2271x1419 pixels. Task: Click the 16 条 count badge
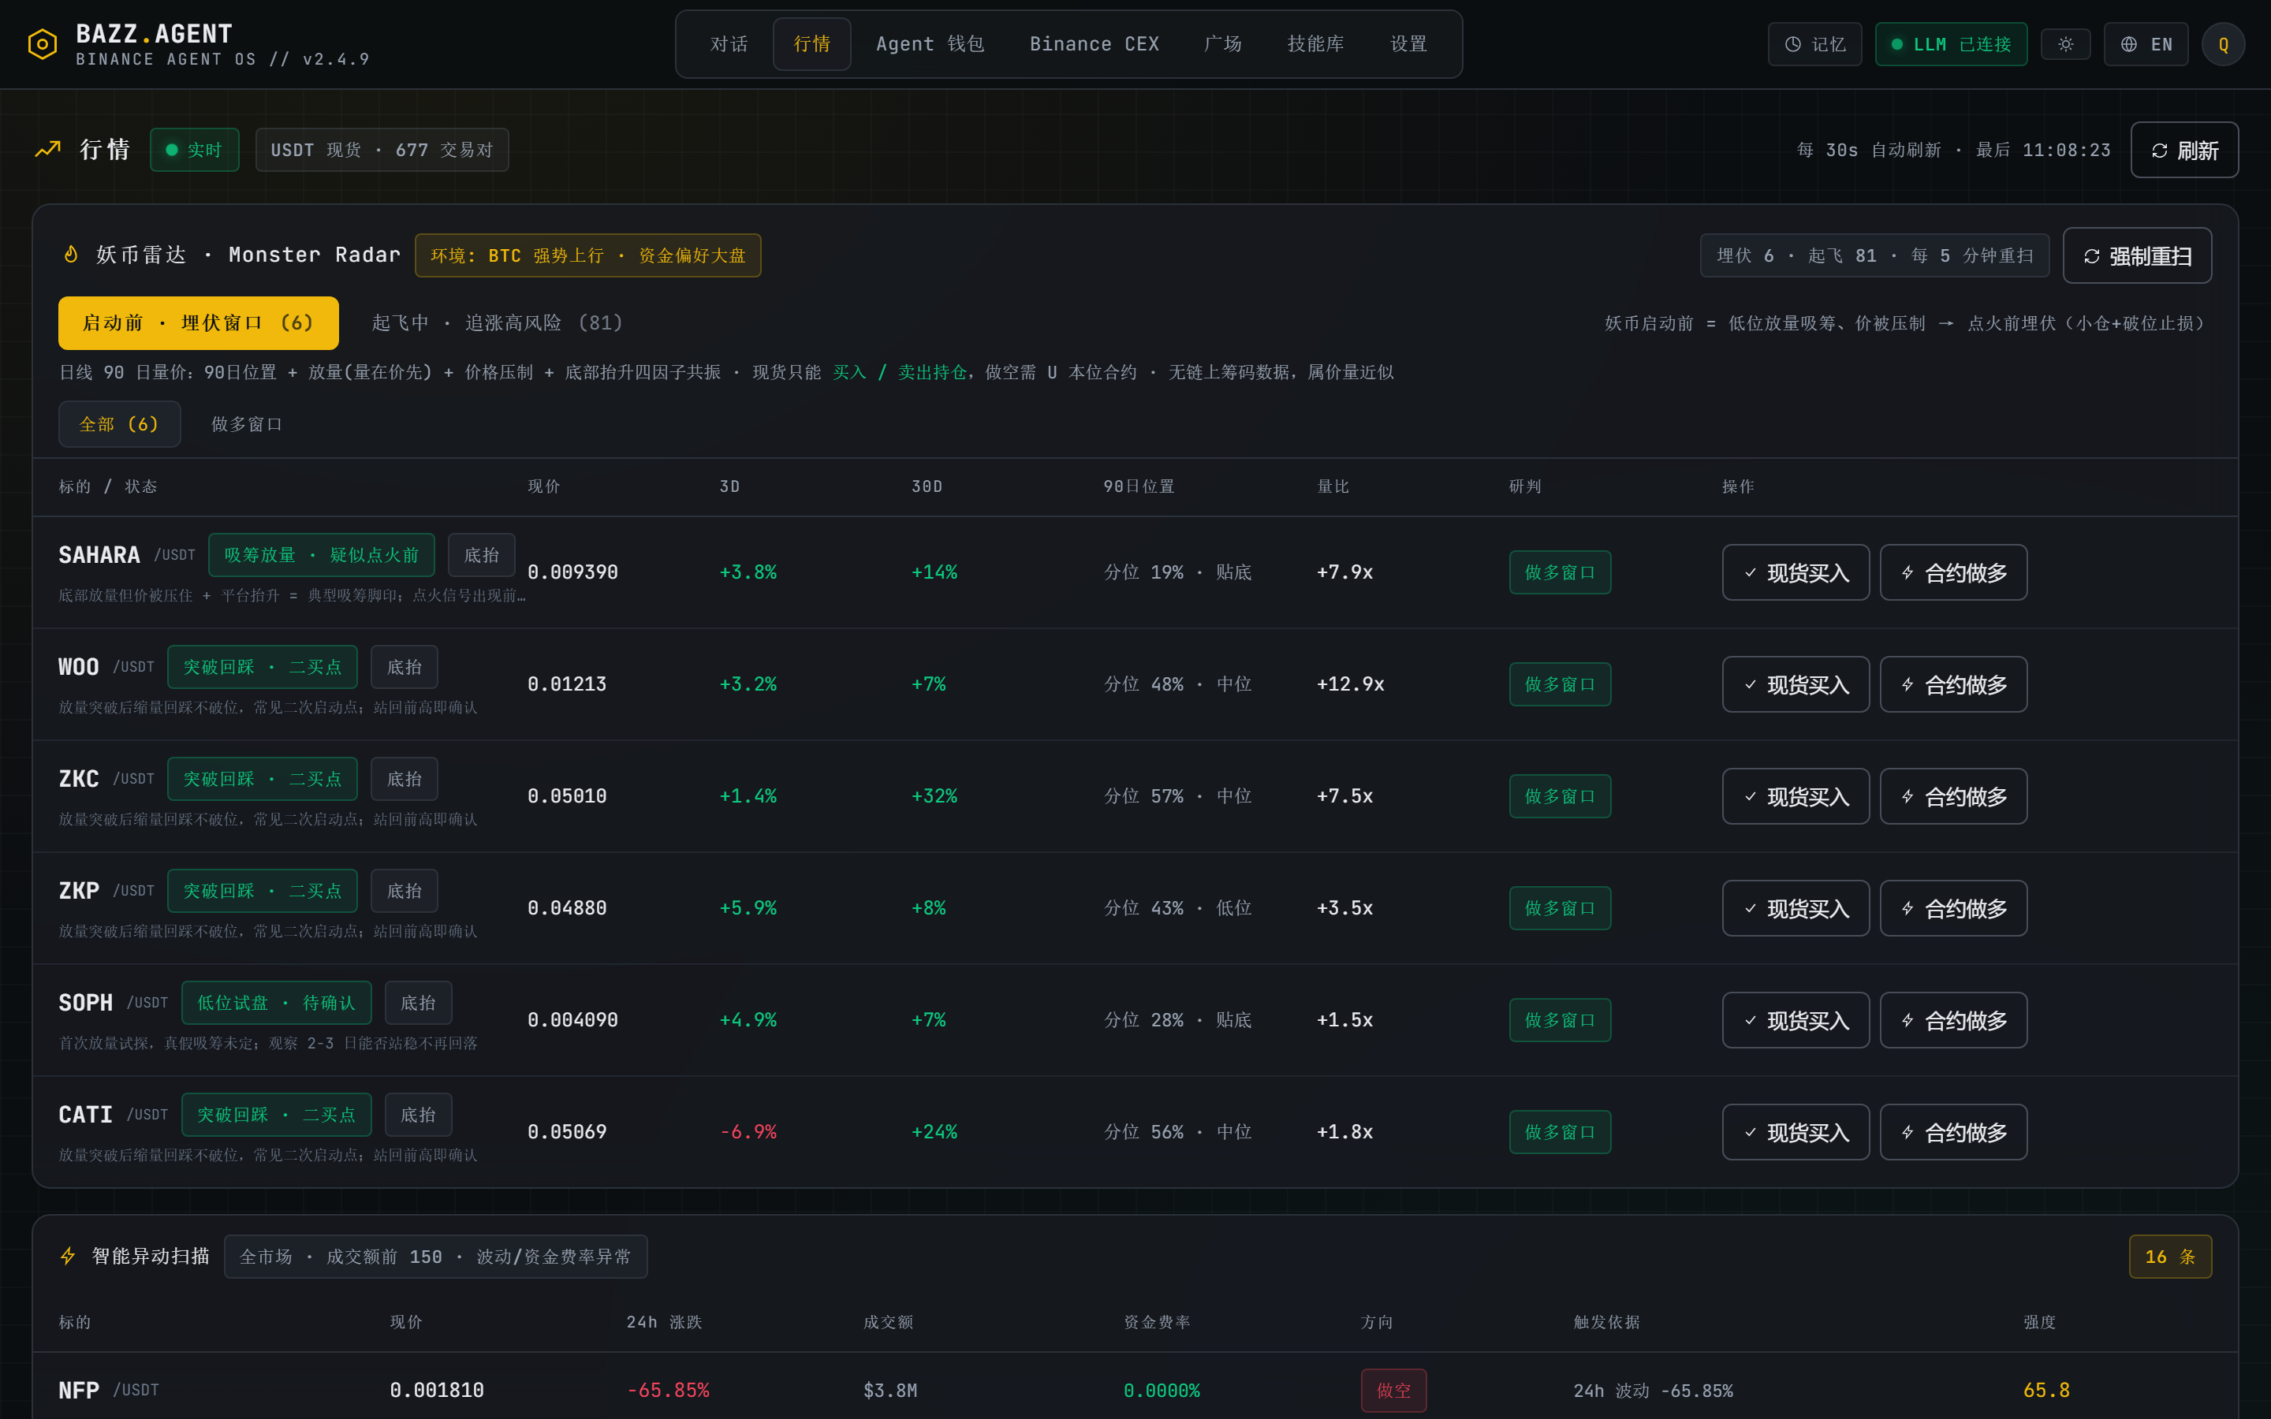pyautogui.click(x=2169, y=1257)
